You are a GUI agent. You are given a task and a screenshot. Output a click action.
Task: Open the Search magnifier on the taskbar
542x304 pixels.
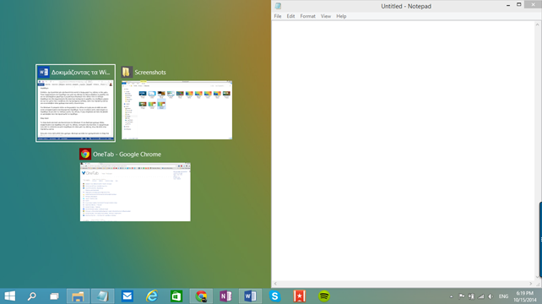coord(32,296)
